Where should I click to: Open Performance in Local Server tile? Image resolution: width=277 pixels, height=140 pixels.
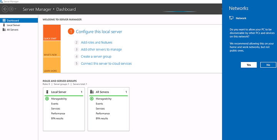coord(58,114)
